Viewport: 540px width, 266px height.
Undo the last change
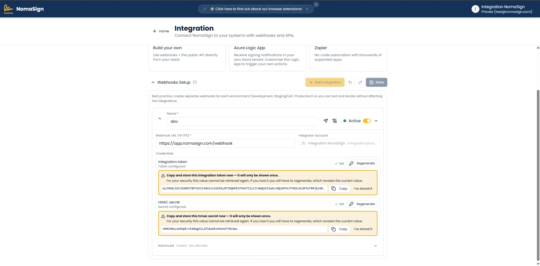[350, 82]
